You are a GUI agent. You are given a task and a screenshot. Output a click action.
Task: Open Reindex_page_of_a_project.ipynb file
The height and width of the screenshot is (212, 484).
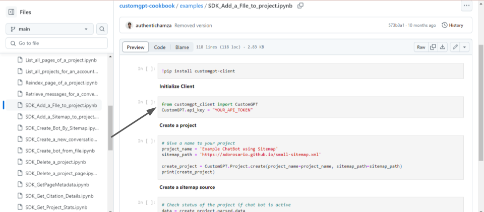tap(62, 83)
